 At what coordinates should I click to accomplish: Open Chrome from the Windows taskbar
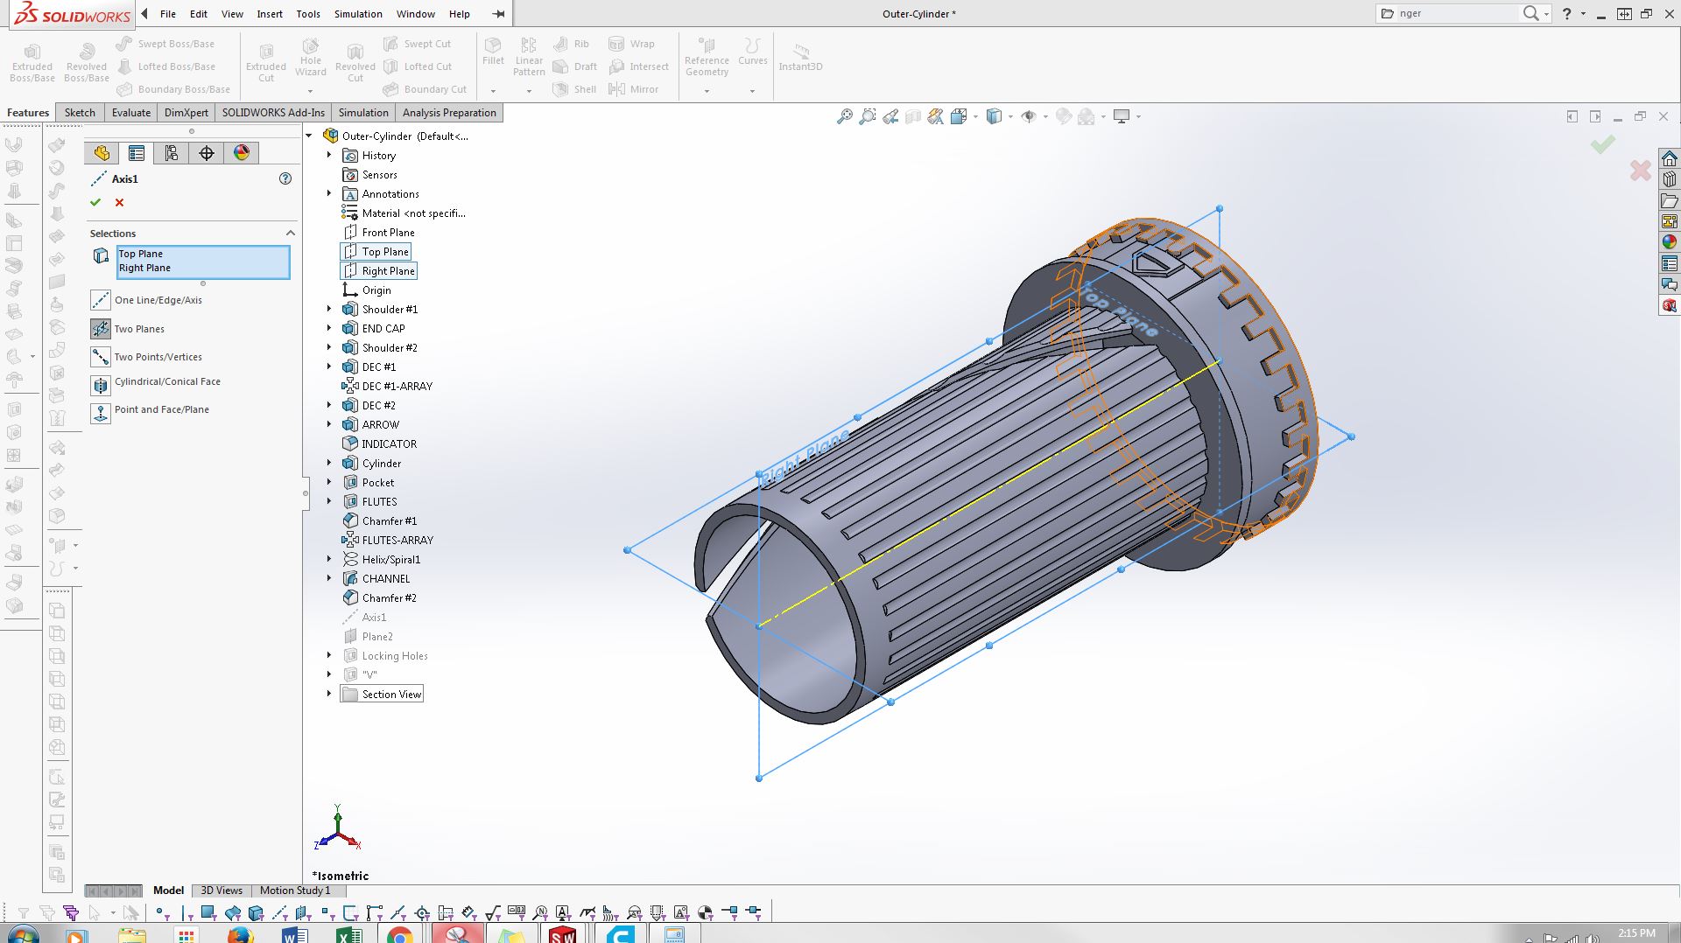point(400,935)
